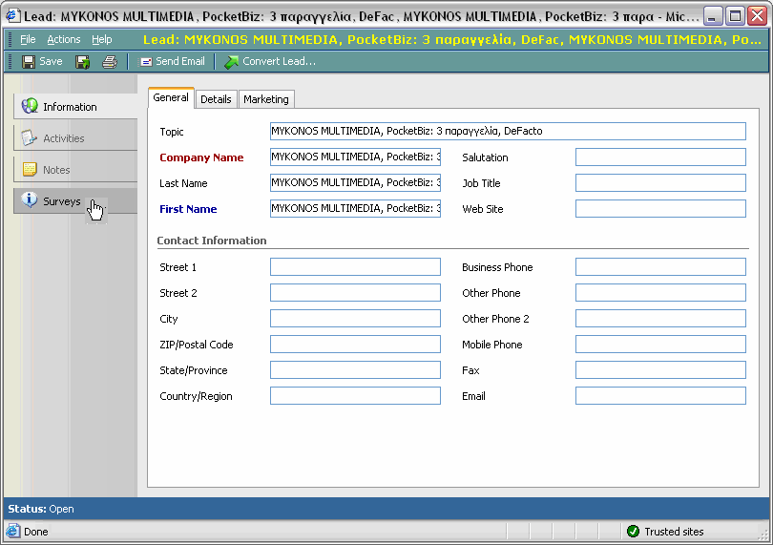Maximize the Lead window
The height and width of the screenshot is (545, 773).
735,16
